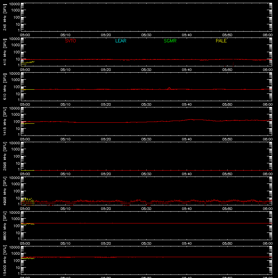Image resolution: width=278 pixels, height=278 pixels.
Task: Click the 05:30 label under the 245 MHz panel
Action: click(146, 35)
